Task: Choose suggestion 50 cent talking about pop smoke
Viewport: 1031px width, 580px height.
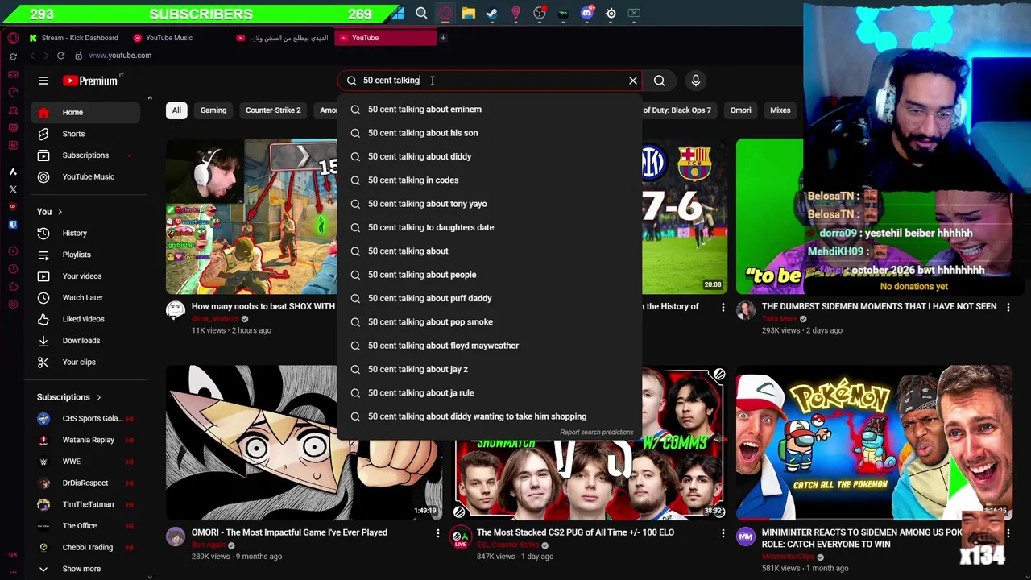Action: click(x=489, y=322)
